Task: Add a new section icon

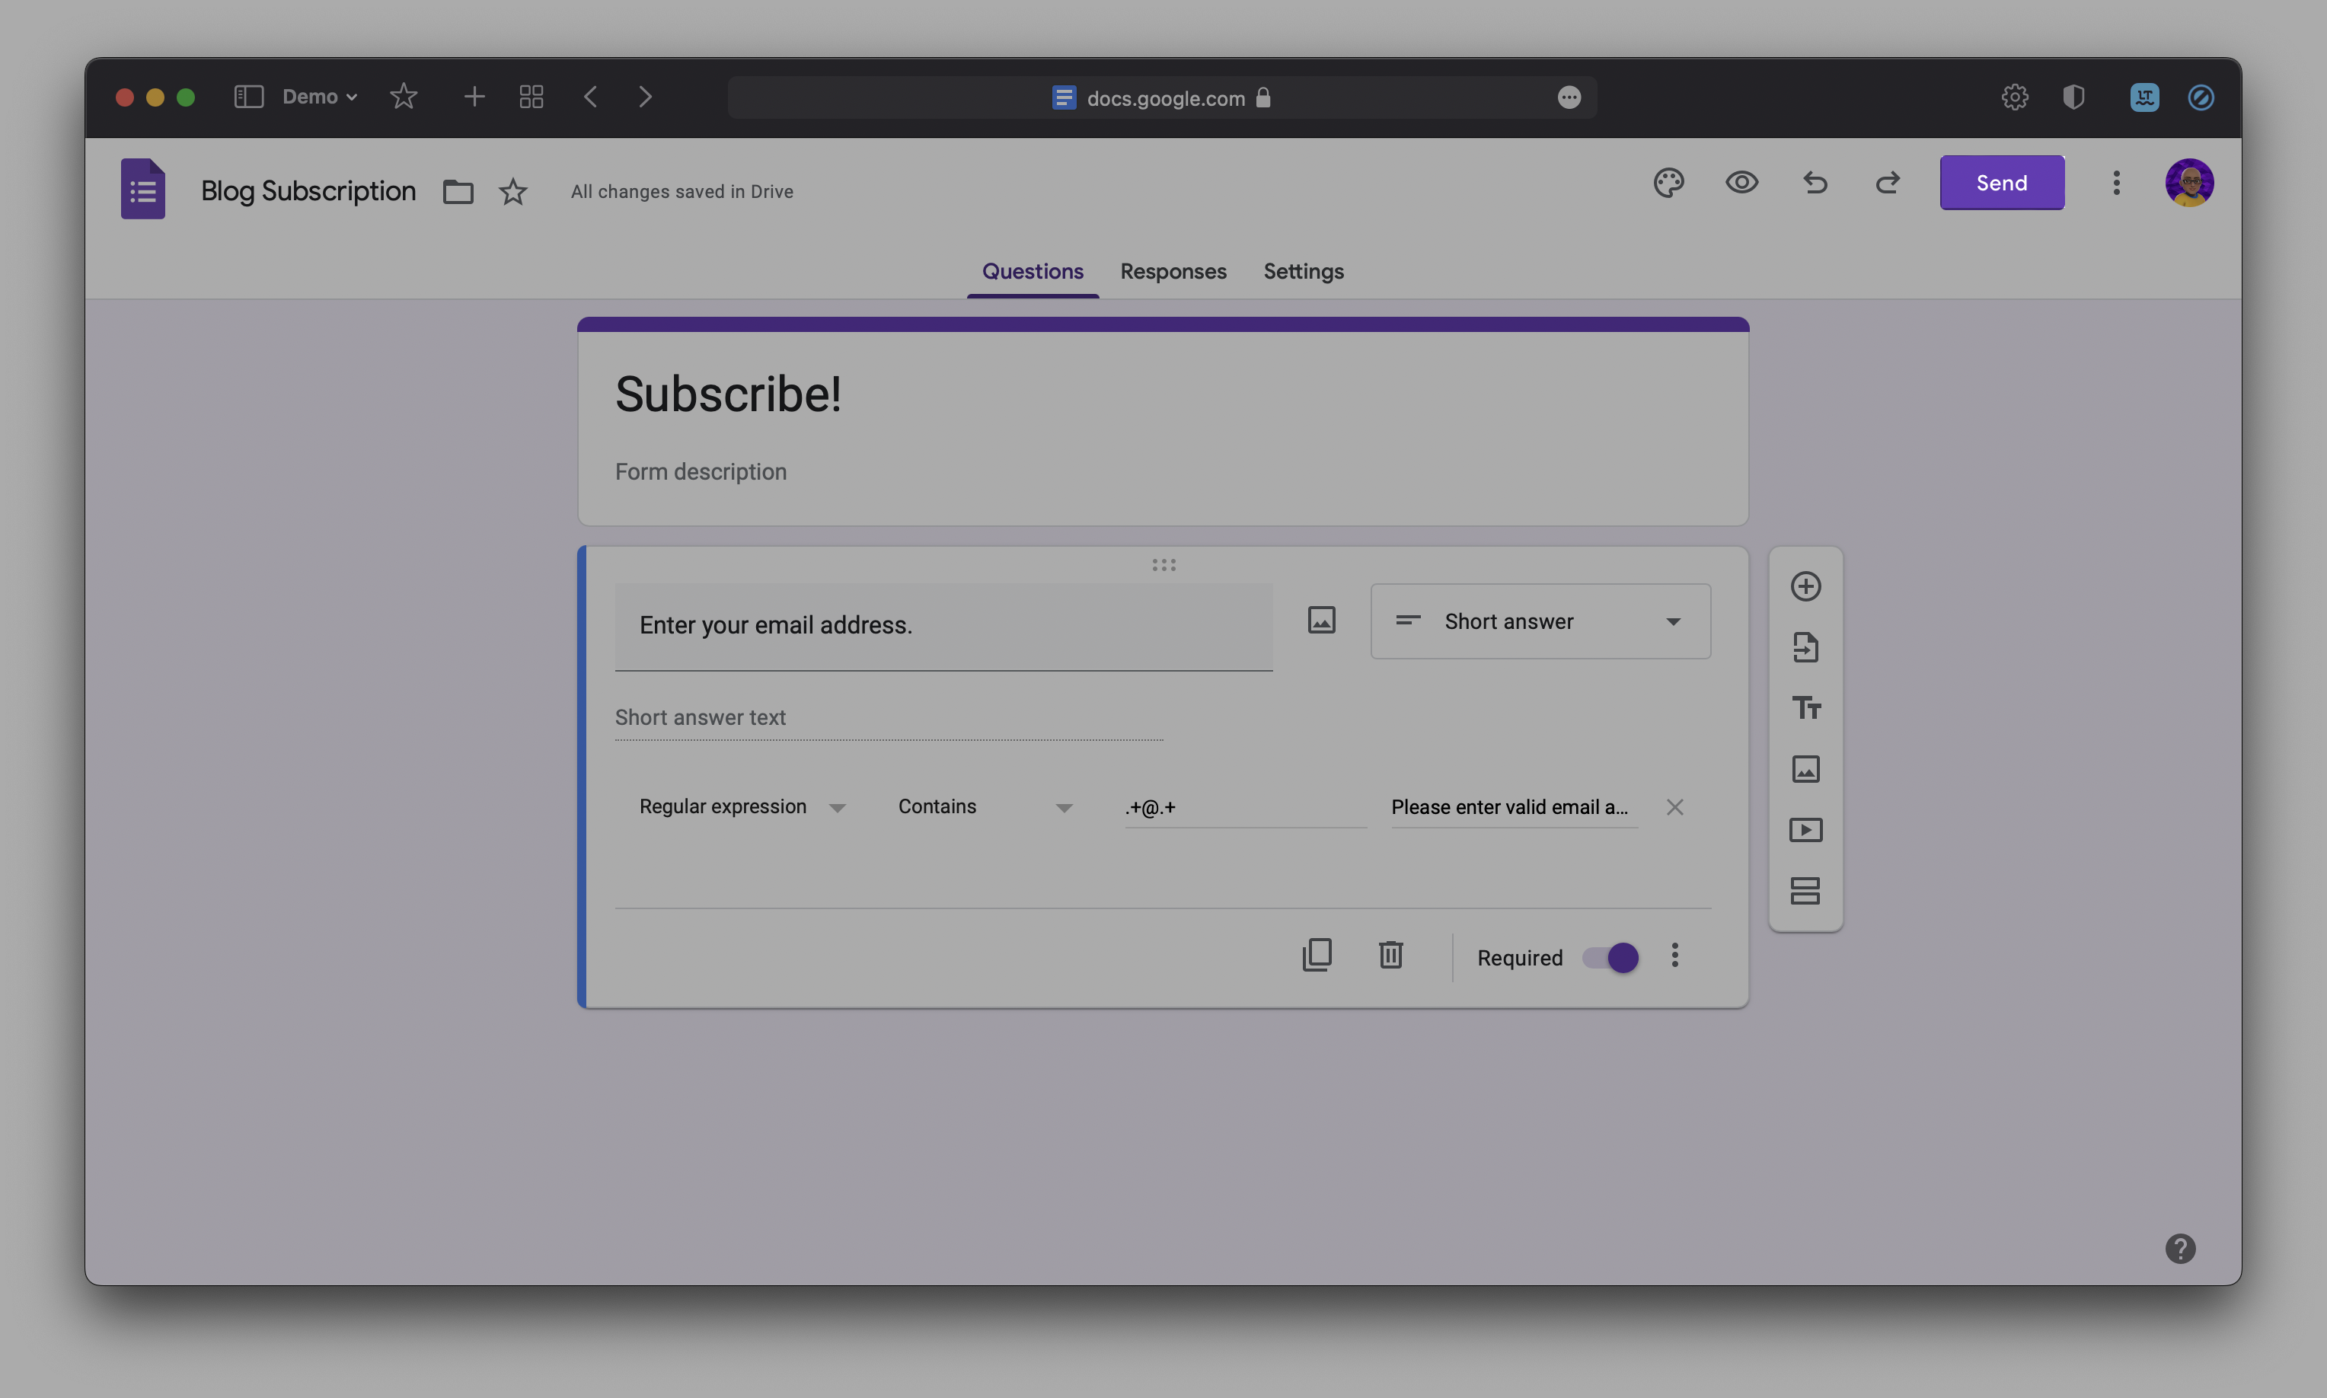Action: point(1805,890)
